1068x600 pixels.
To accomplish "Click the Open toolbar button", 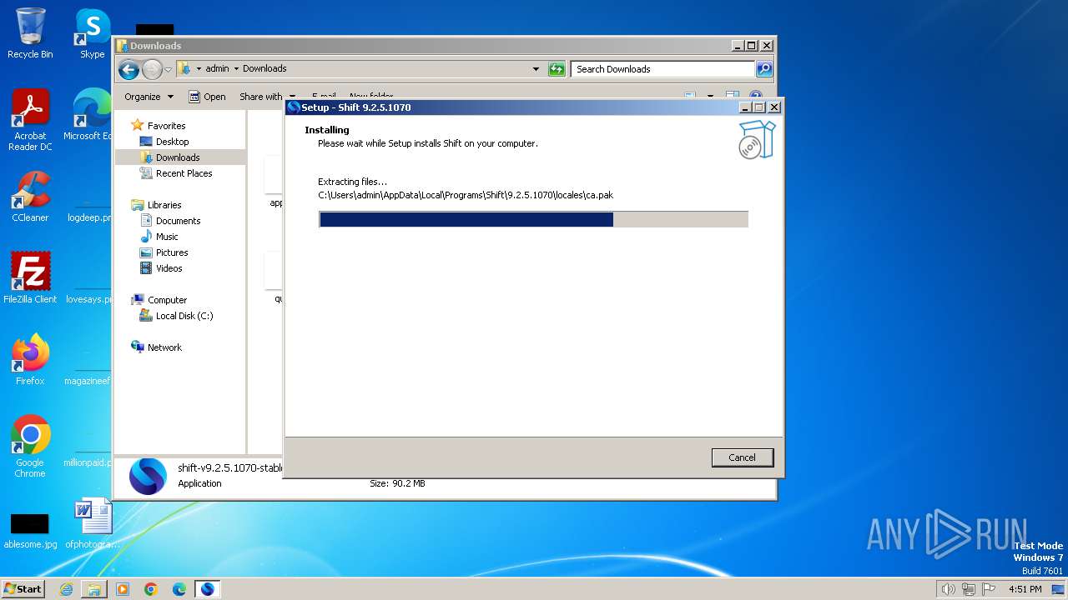I will 207,97.
